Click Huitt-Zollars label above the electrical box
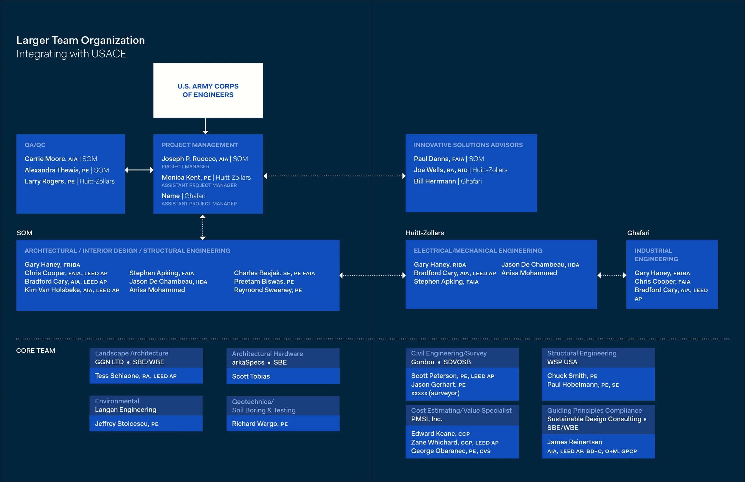Screen dimensions: 745x482 pyautogui.click(x=425, y=233)
